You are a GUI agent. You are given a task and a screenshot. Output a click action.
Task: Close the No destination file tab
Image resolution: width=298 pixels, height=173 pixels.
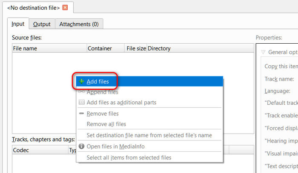65,8
